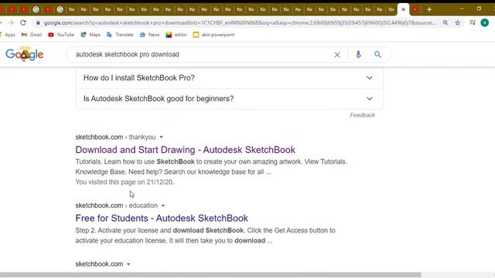Open dropdown arrow next to sketchbook.com education
Image resolution: width=495 pixels, height=278 pixels.
tap(163, 205)
